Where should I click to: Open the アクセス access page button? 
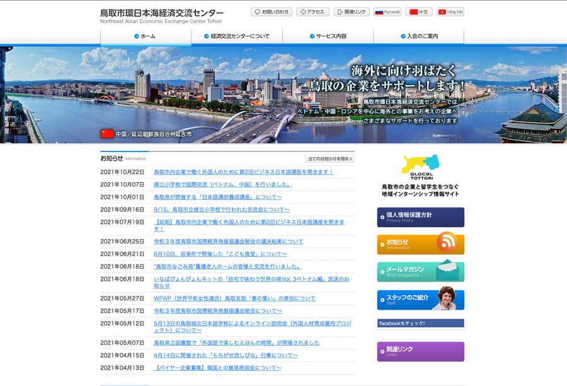tap(311, 12)
